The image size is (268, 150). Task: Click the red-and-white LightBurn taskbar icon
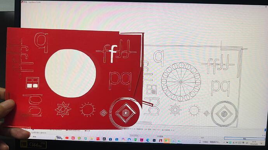click(160, 140)
